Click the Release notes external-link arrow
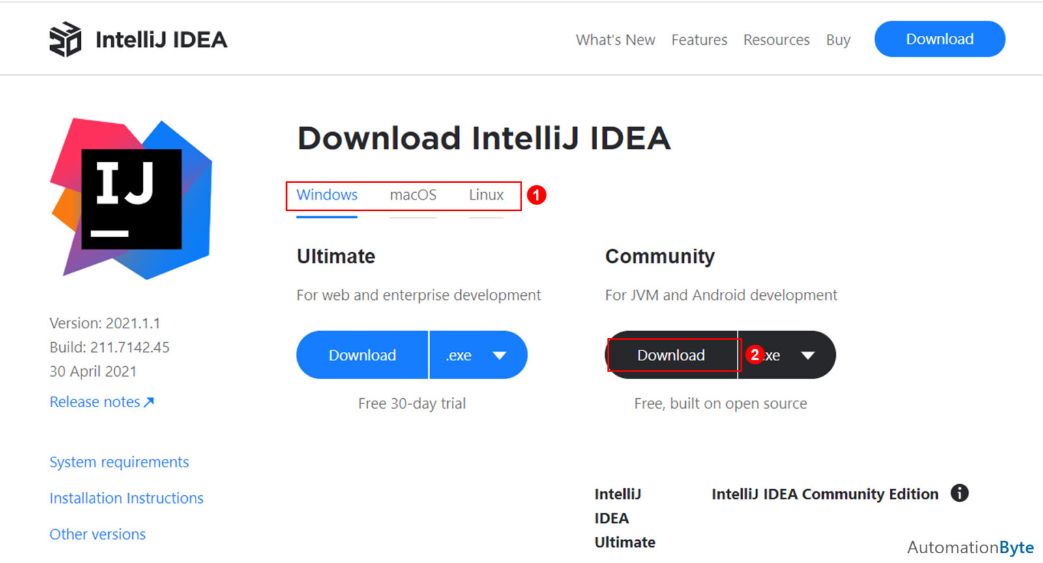Image resolution: width=1043 pixels, height=563 pixels. pyautogui.click(x=149, y=402)
